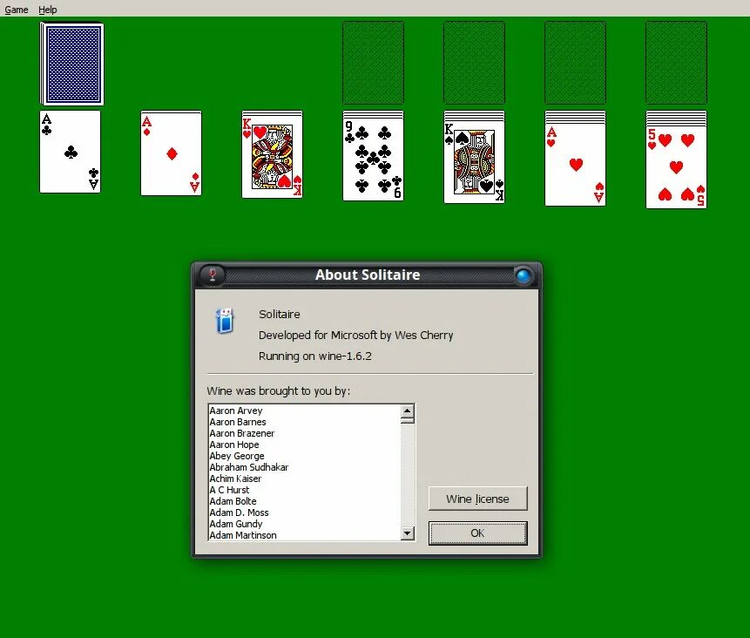Viewport: 750px width, 638px height.
Task: Select the Ace of Hearts card
Action: [x=576, y=165]
